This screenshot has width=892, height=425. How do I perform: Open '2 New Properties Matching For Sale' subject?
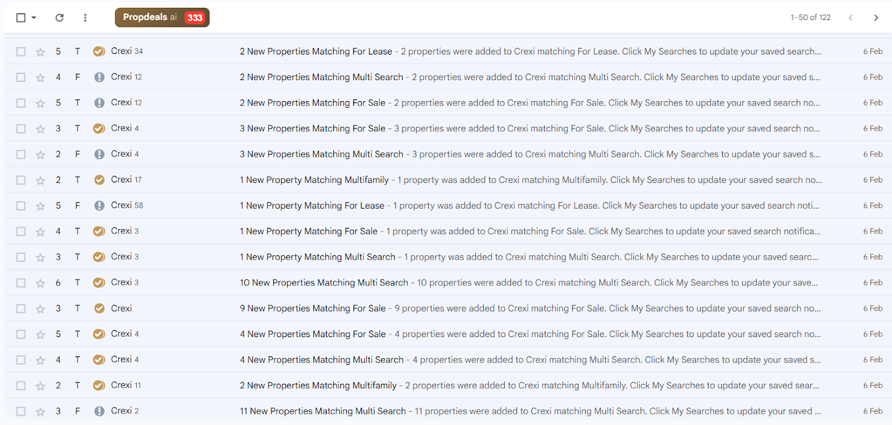coord(312,103)
